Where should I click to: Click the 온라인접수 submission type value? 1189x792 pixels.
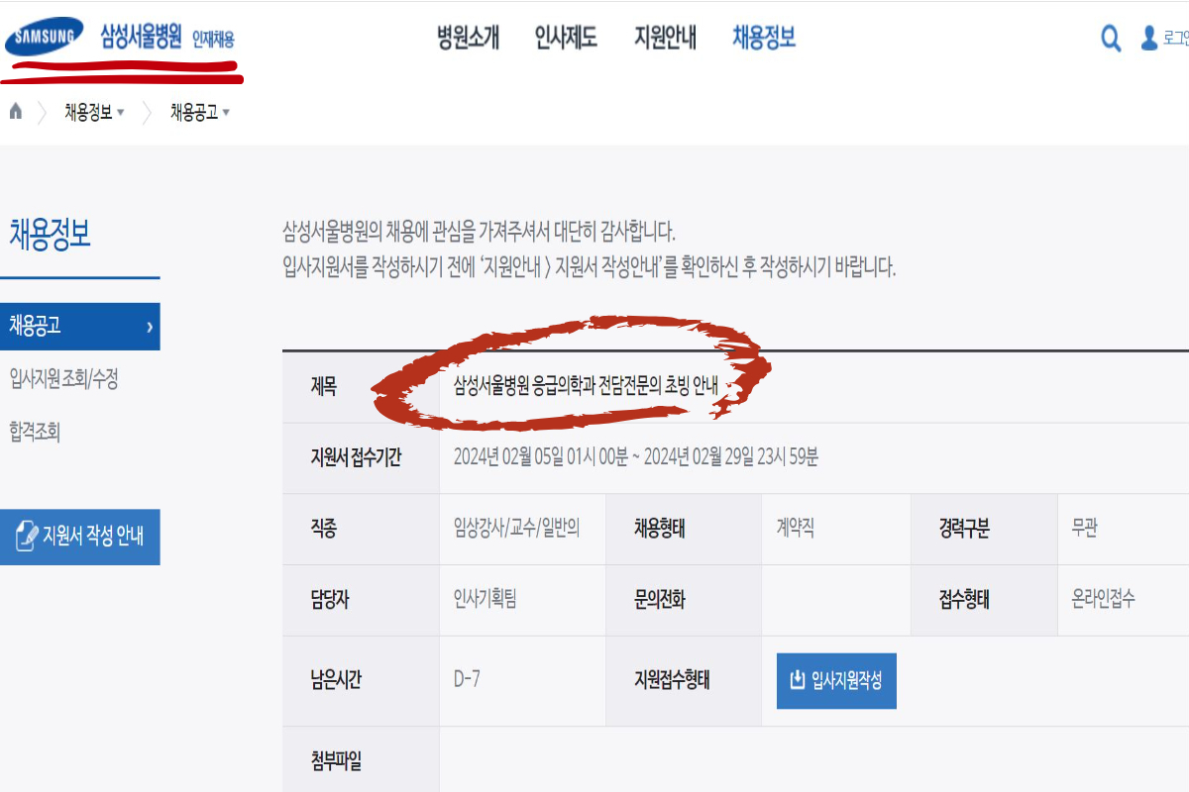point(1104,600)
